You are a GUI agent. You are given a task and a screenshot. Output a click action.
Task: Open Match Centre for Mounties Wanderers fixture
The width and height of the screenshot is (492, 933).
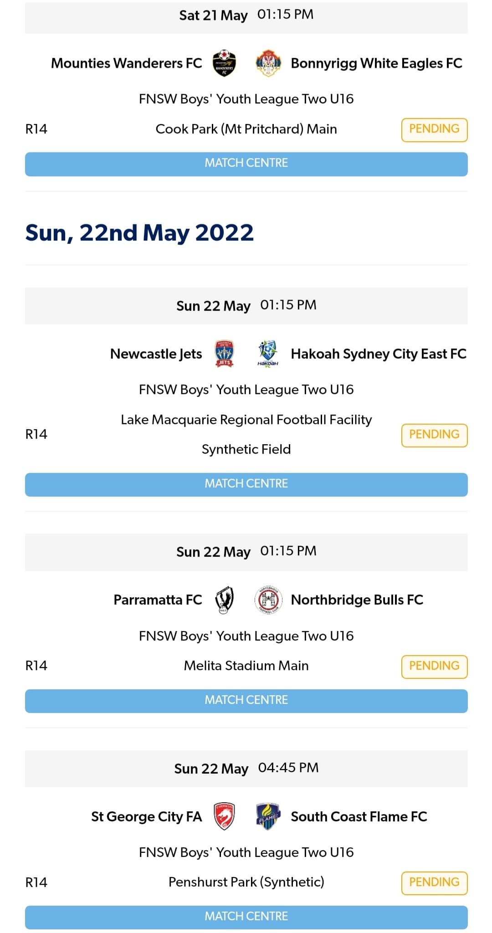246,164
